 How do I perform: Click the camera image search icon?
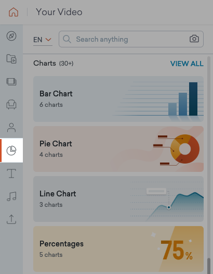[x=194, y=39]
